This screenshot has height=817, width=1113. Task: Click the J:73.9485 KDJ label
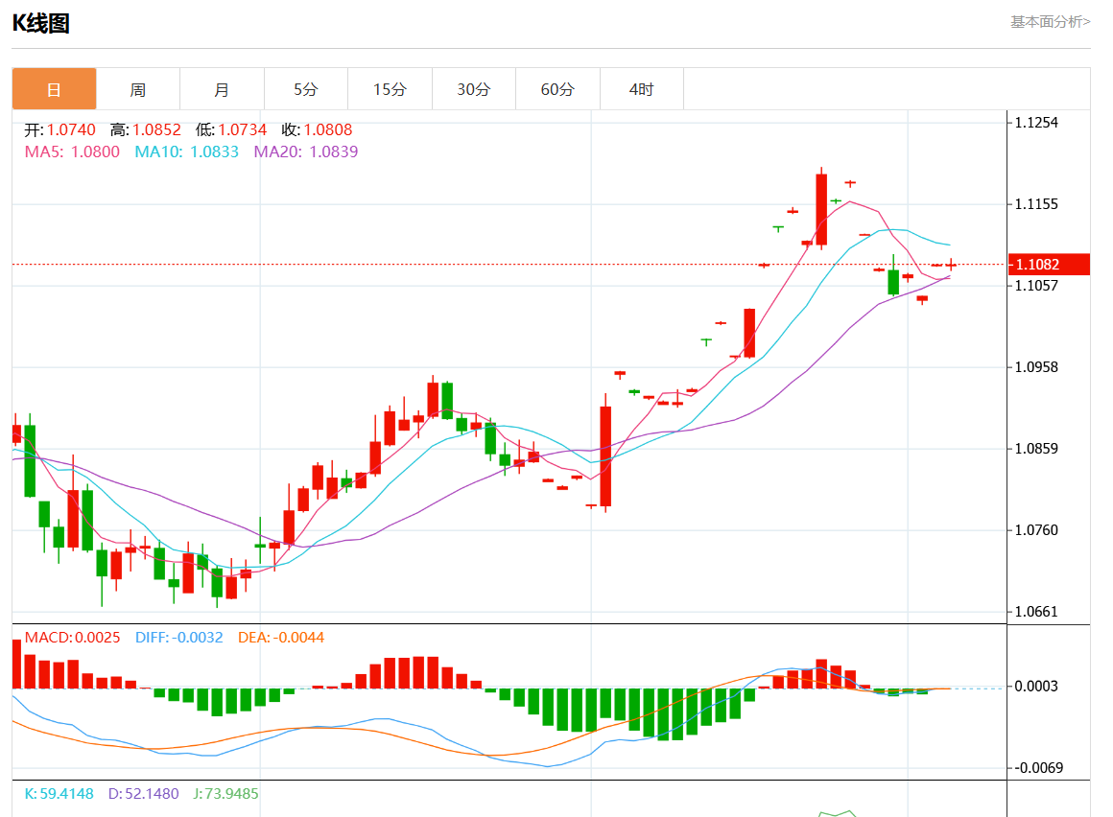(x=225, y=794)
